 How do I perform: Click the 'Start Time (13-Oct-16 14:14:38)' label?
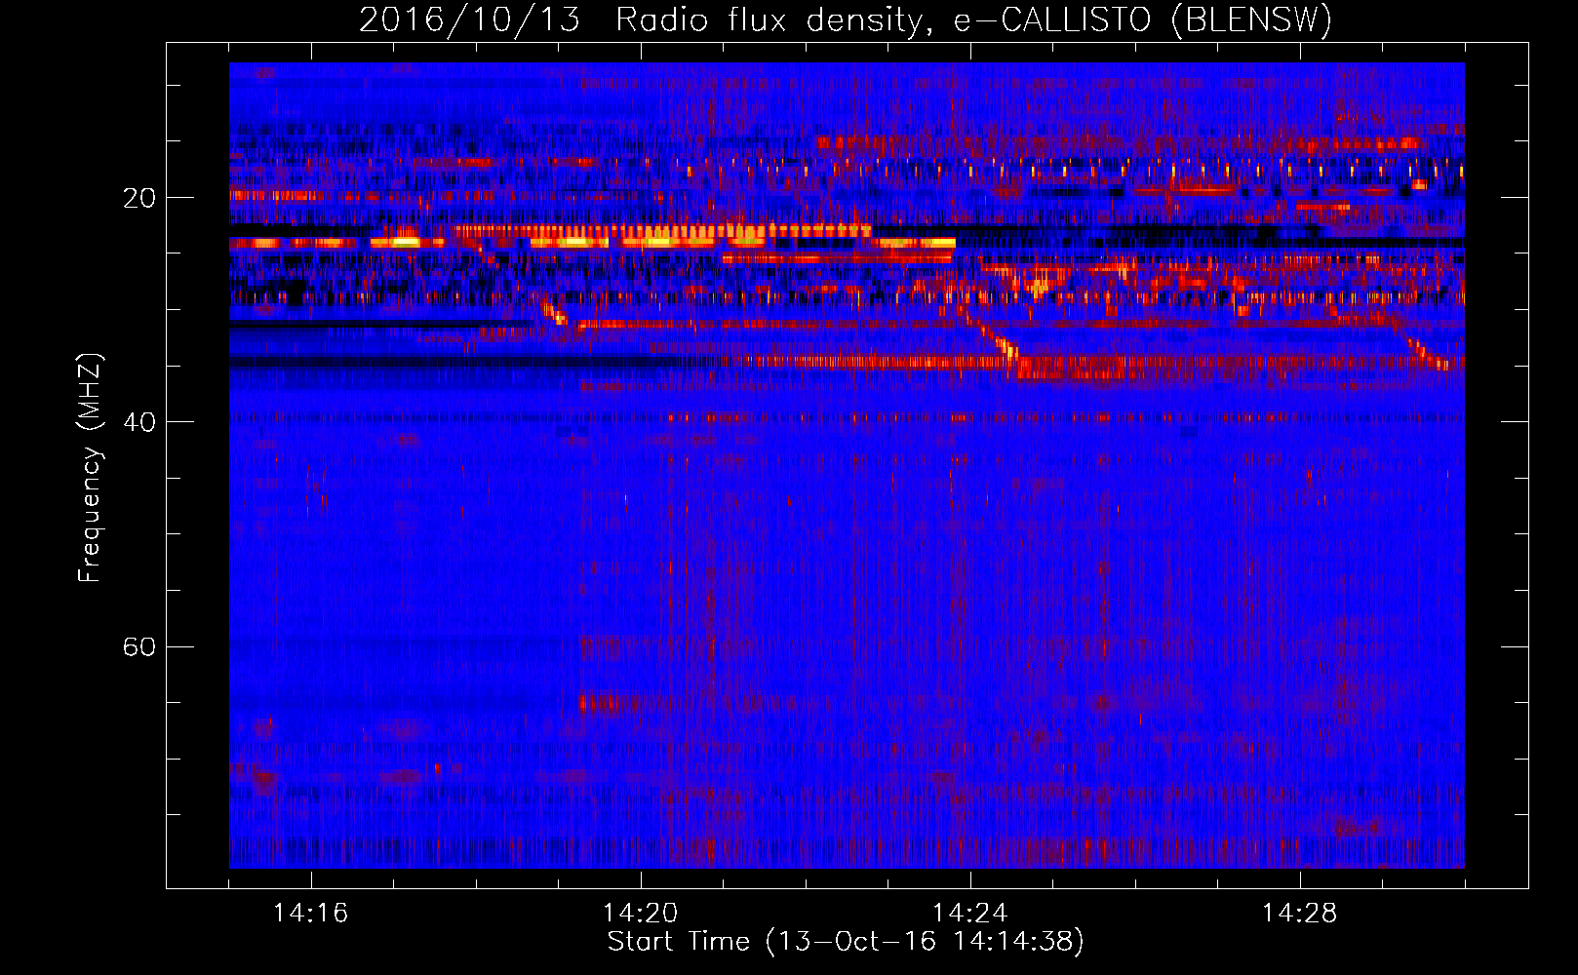[x=846, y=942]
